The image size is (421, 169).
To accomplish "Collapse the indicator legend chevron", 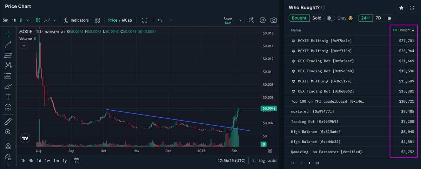I will pyautogui.click(x=24, y=45).
